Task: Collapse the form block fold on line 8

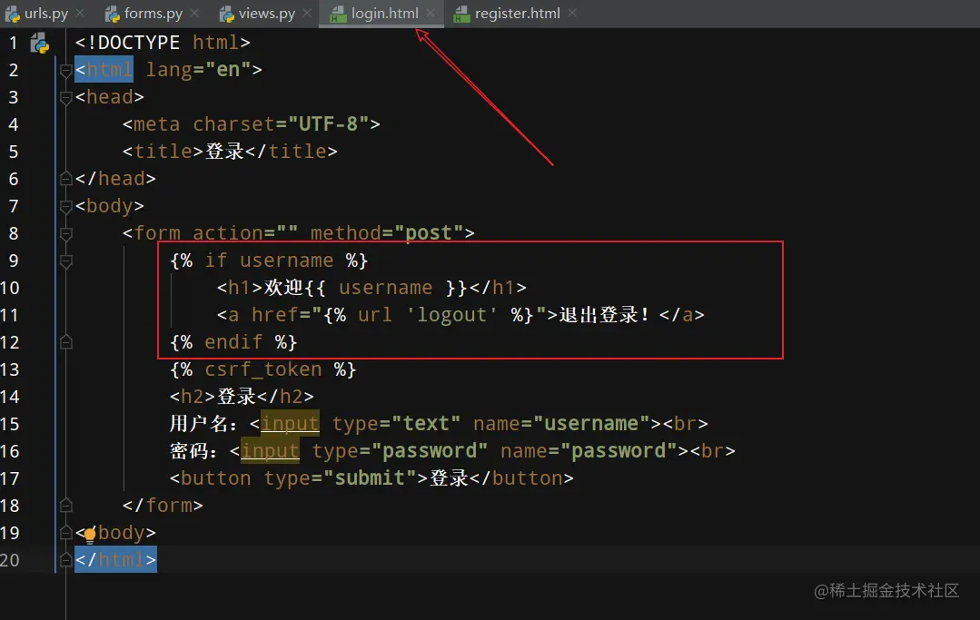Action: 65,234
